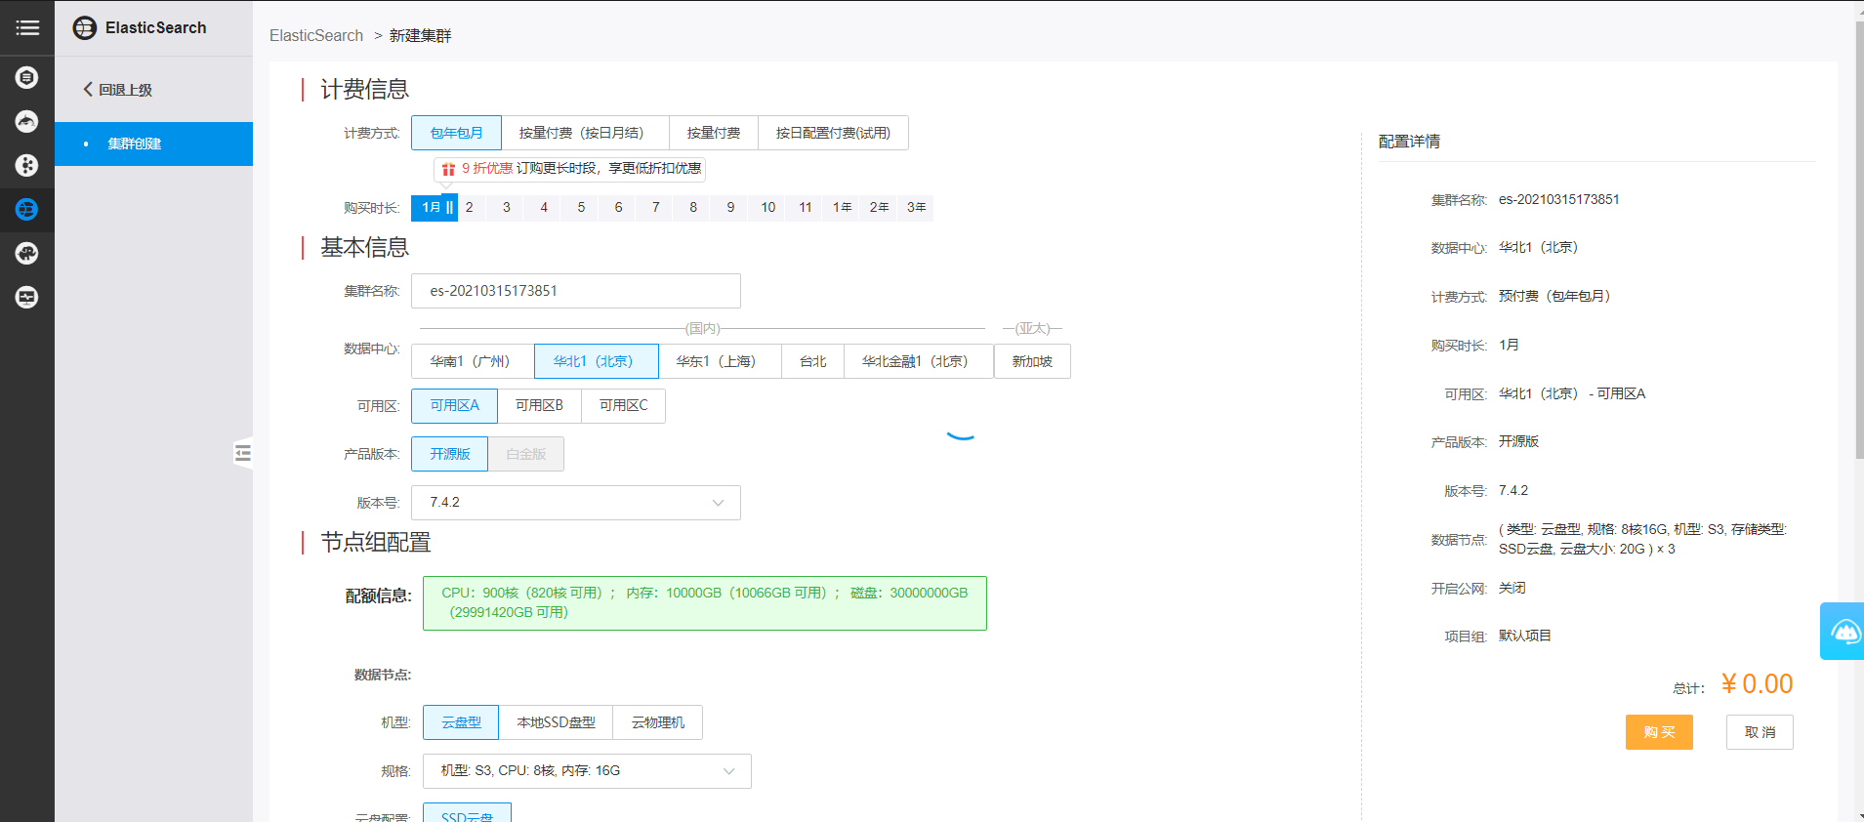This screenshot has height=822, width=1864.
Task: Set purchase duration to 9 months
Action: (x=730, y=207)
